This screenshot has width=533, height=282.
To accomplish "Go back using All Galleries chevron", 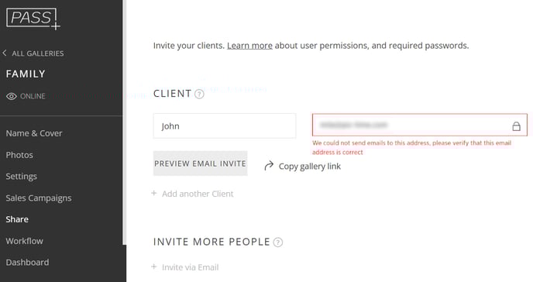I will (5, 53).
